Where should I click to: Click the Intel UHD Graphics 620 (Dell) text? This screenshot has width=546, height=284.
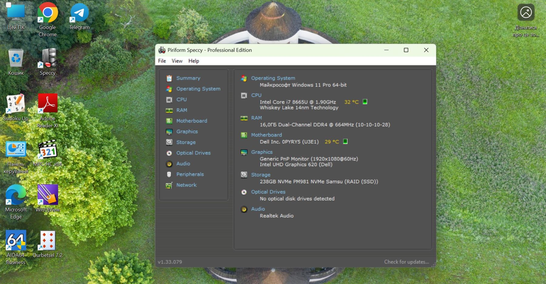[296, 164]
